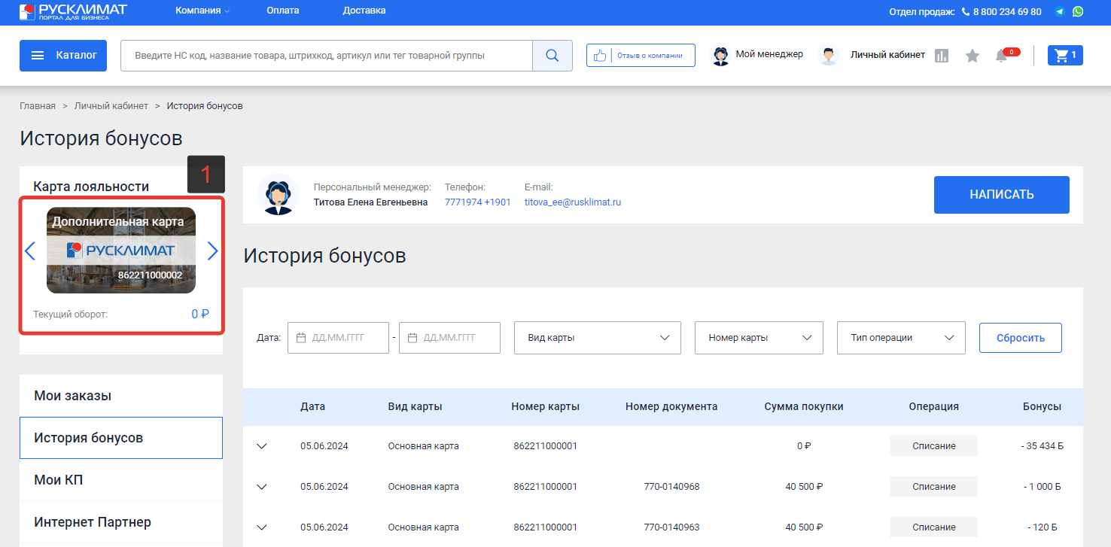Open Мои заказы in sidebar
The image size is (1111, 547).
[121, 396]
